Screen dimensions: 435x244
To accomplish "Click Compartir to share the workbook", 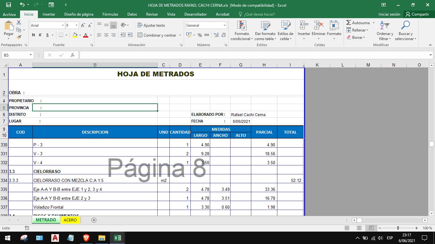I will coord(417,14).
